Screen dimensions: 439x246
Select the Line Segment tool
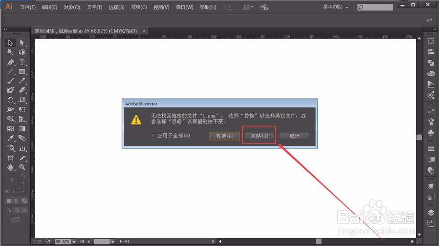point(11,71)
